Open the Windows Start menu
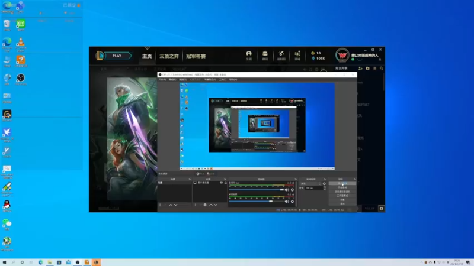The image size is (474, 266). click(x=4, y=262)
